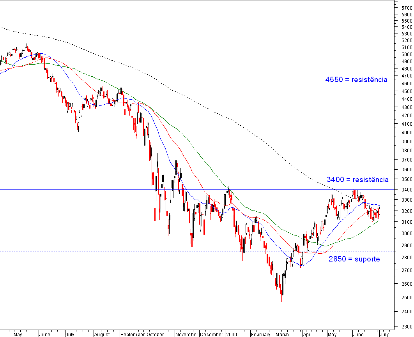Click the 'May' 2008 axis label

(18, 334)
